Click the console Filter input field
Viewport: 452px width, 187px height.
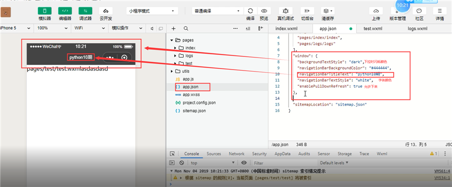pos(284,163)
